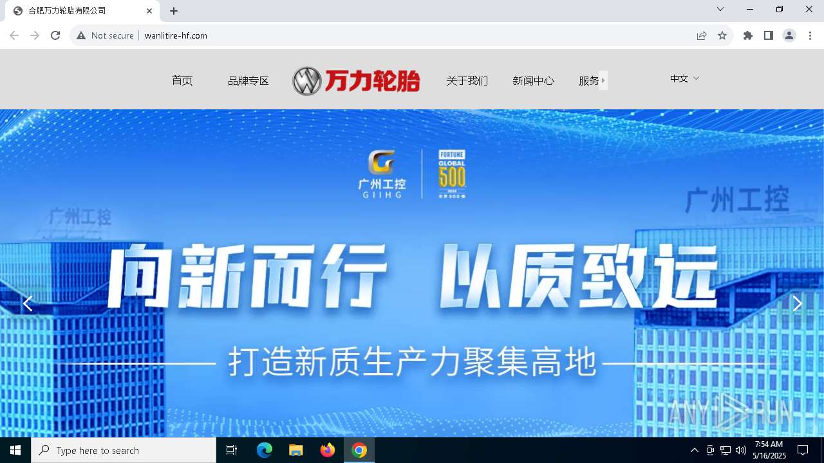
Task: Open File Explorer from taskbar
Action: point(296,450)
